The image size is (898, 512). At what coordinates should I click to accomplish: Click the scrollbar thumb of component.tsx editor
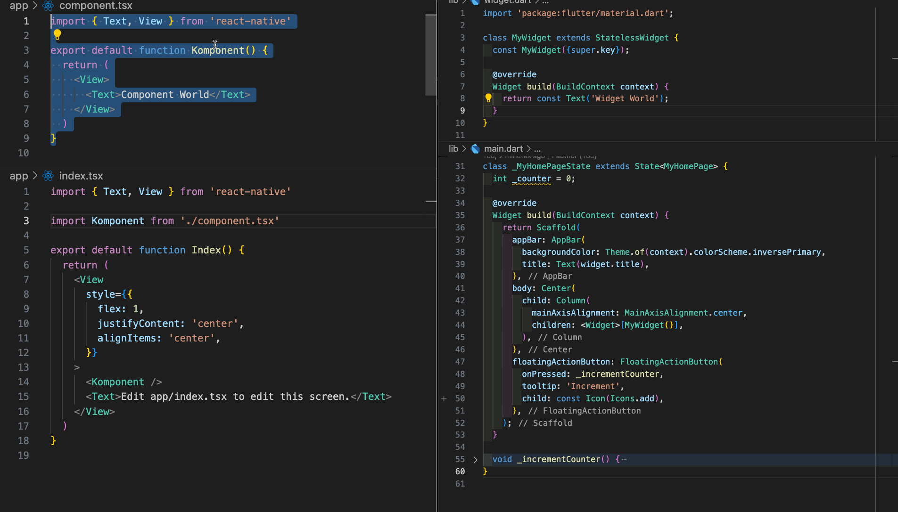(431, 55)
